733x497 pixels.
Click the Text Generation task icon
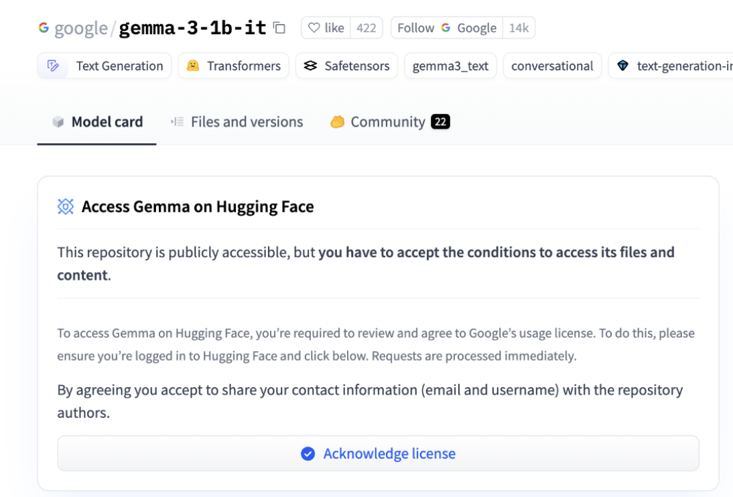53,66
